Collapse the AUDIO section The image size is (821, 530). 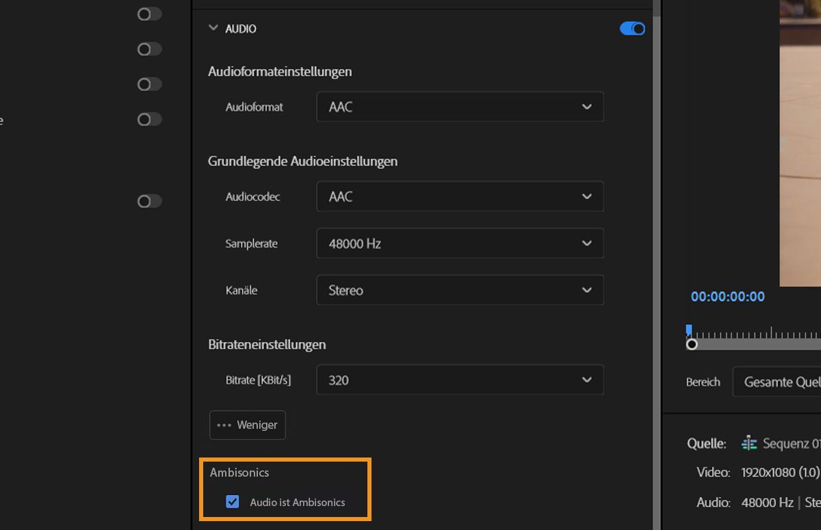pyautogui.click(x=213, y=28)
